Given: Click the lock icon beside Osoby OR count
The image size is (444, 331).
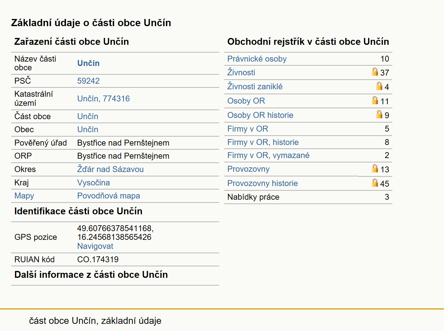Looking at the screenshot, I should coord(375,100).
